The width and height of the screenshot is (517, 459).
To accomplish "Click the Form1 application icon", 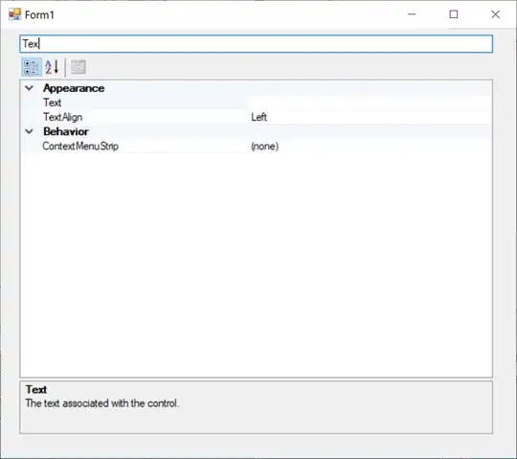I will 14,14.
